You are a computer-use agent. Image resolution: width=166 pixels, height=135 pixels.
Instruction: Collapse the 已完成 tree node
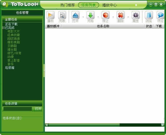(x=3, y=28)
